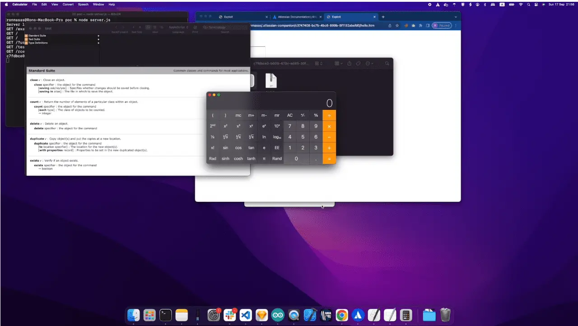Image resolution: width=578 pixels, height=326 pixels.
Task: Click the Spotlight search icon in menu bar
Action: tap(528, 4)
